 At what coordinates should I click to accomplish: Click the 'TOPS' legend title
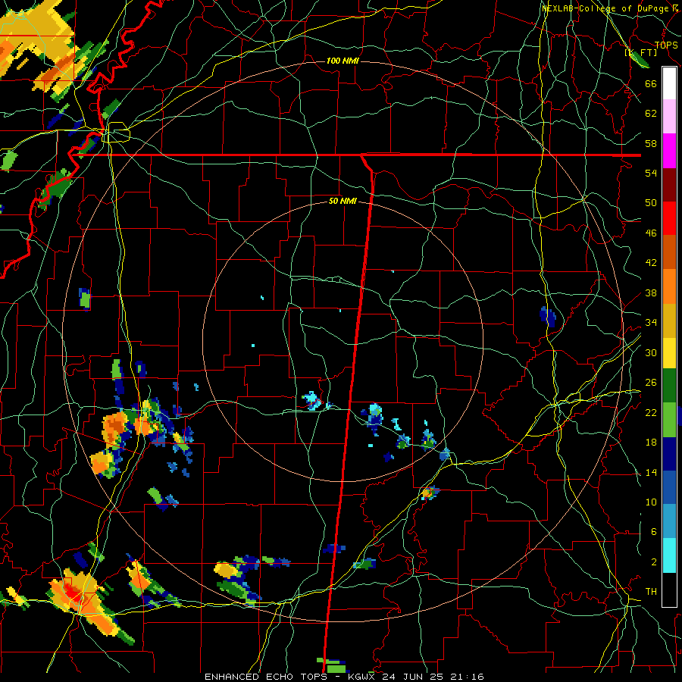(666, 45)
